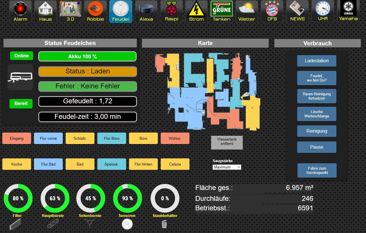366x233 pixels.
Task: Click the filter icon below Filter gauge
Action: [x=16, y=224]
